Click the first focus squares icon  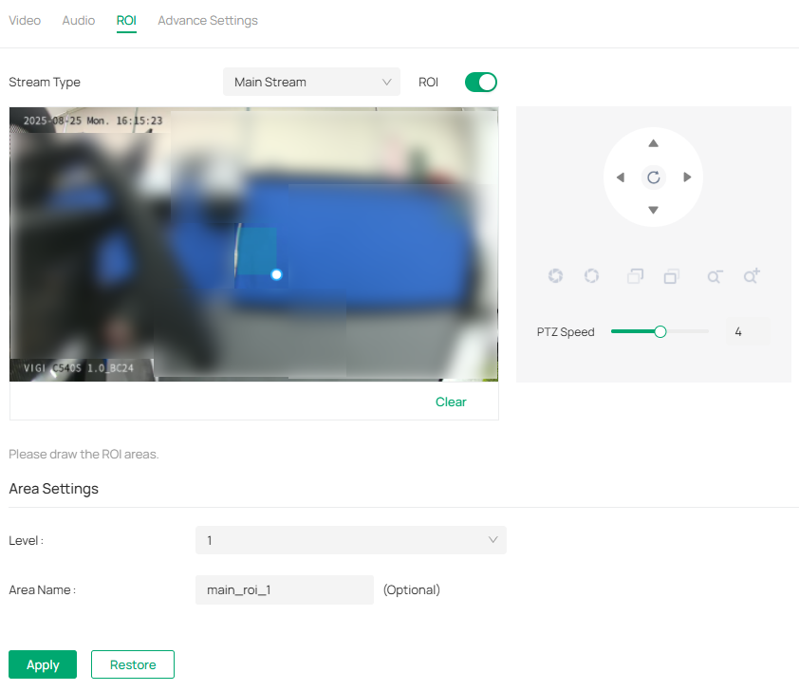635,276
